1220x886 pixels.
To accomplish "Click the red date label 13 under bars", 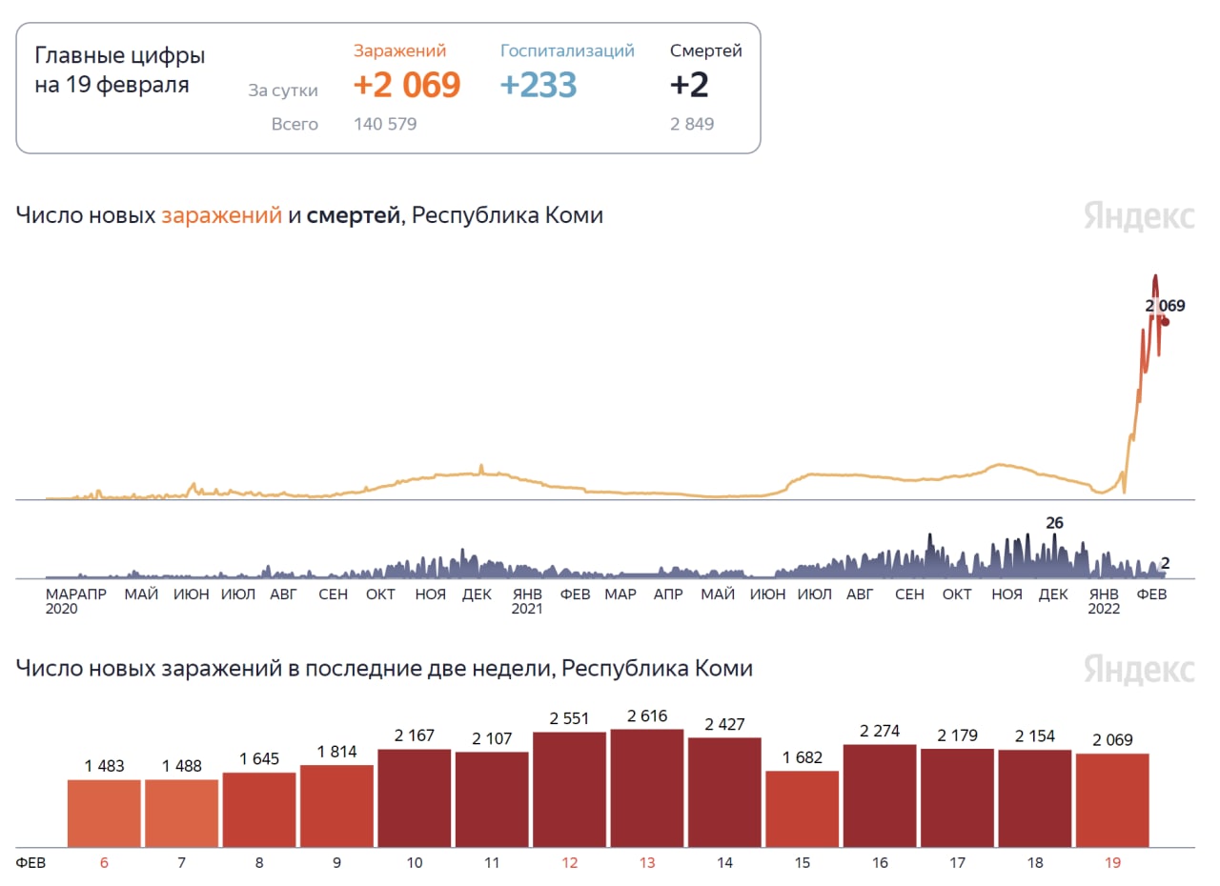I will pos(647,862).
